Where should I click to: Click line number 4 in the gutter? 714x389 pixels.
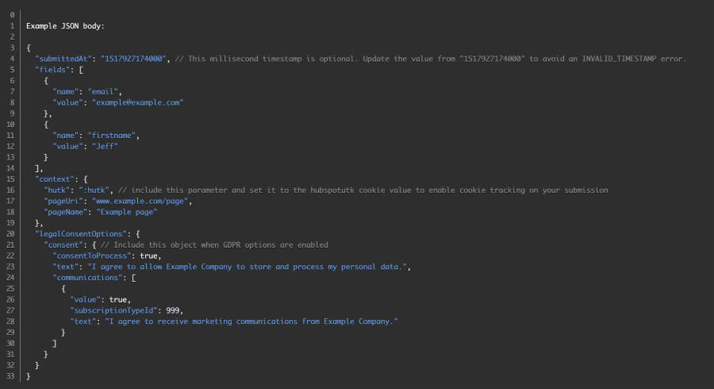coord(12,59)
